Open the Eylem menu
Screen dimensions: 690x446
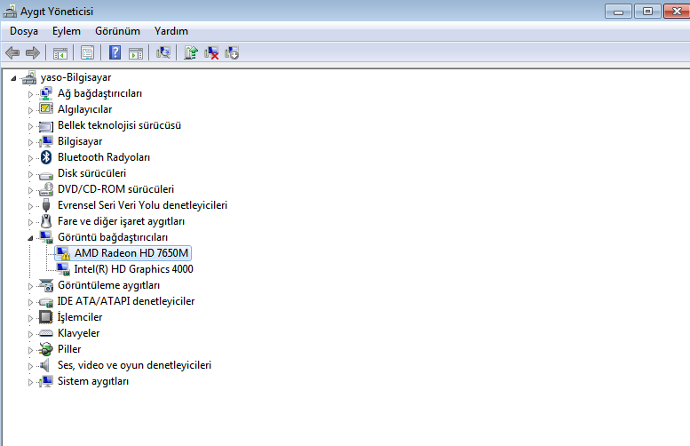(67, 31)
